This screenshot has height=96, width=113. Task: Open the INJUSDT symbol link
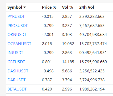15,53
